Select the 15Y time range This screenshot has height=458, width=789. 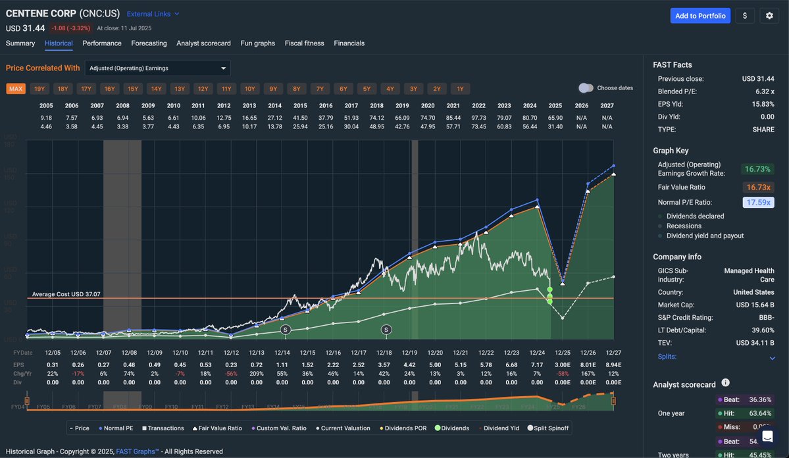(133, 89)
